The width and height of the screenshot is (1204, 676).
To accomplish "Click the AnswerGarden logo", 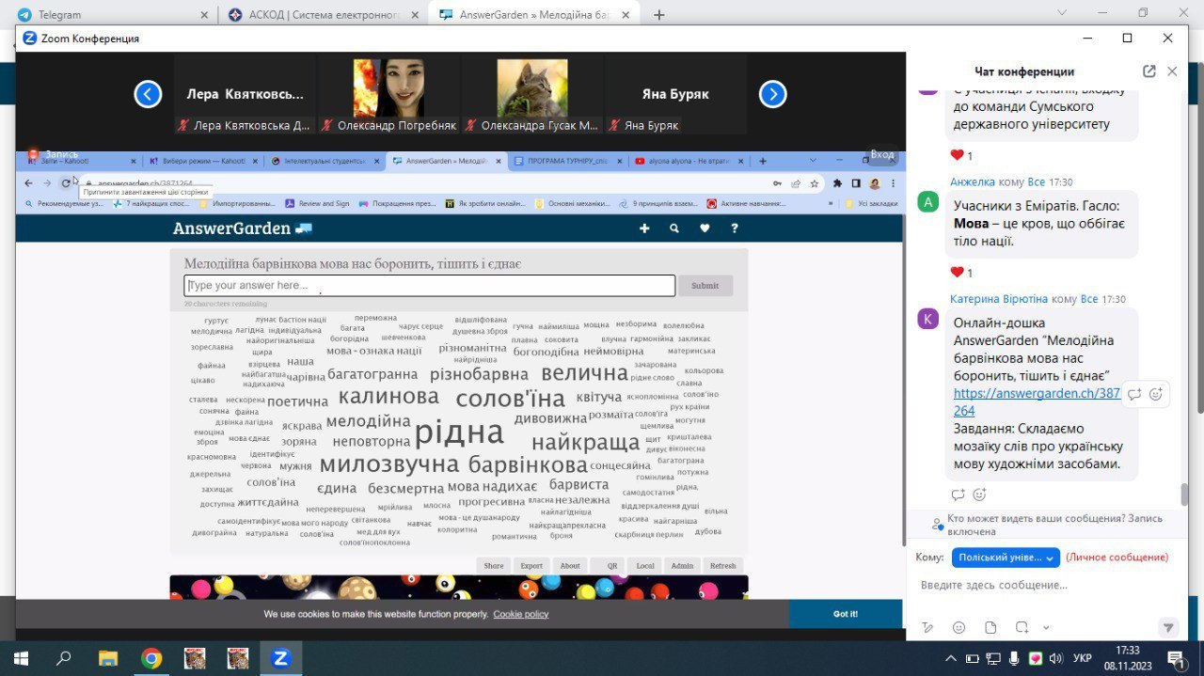I will [x=243, y=228].
